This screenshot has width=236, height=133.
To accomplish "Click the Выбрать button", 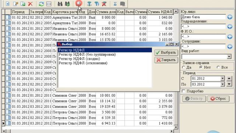I will coord(166,52).
